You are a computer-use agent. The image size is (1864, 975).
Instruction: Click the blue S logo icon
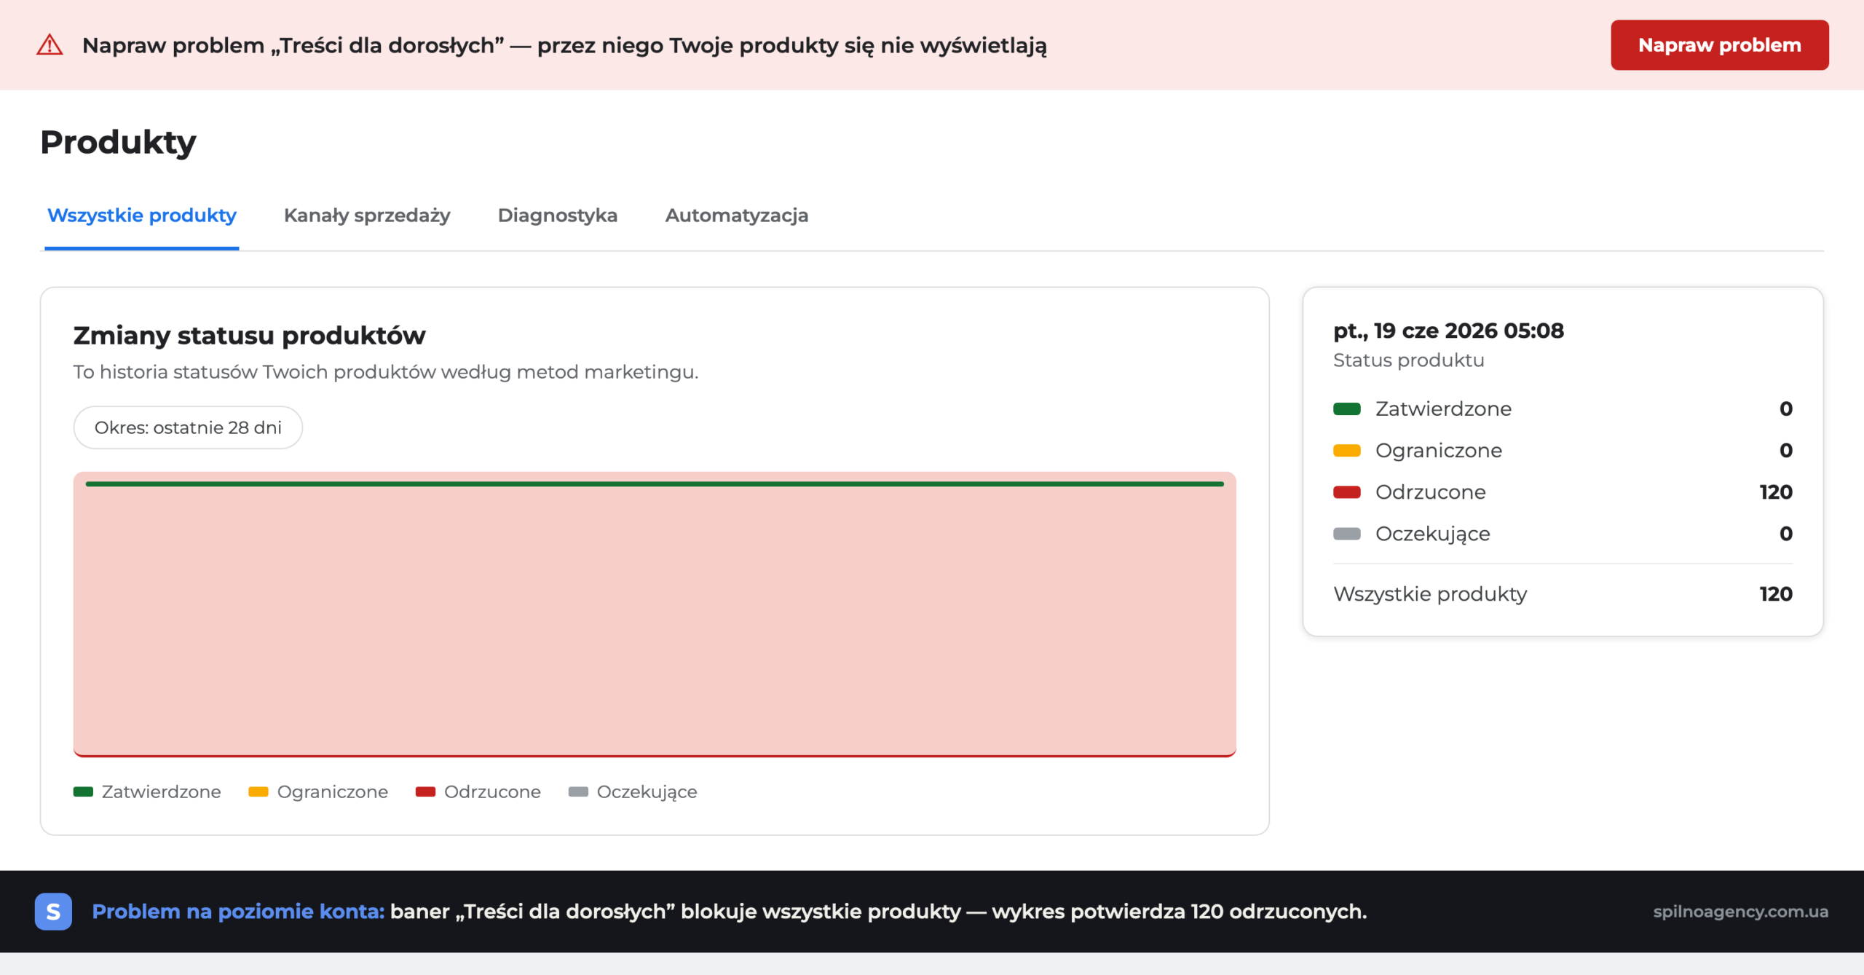[x=53, y=911]
